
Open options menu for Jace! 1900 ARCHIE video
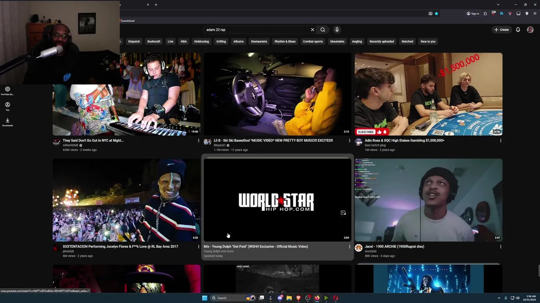(500, 247)
